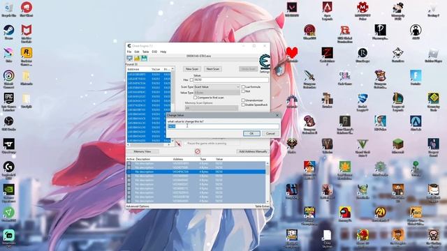Toggle Active checkbox of first address row
Viewport: 447px width, 251px height.
(x=129, y=164)
